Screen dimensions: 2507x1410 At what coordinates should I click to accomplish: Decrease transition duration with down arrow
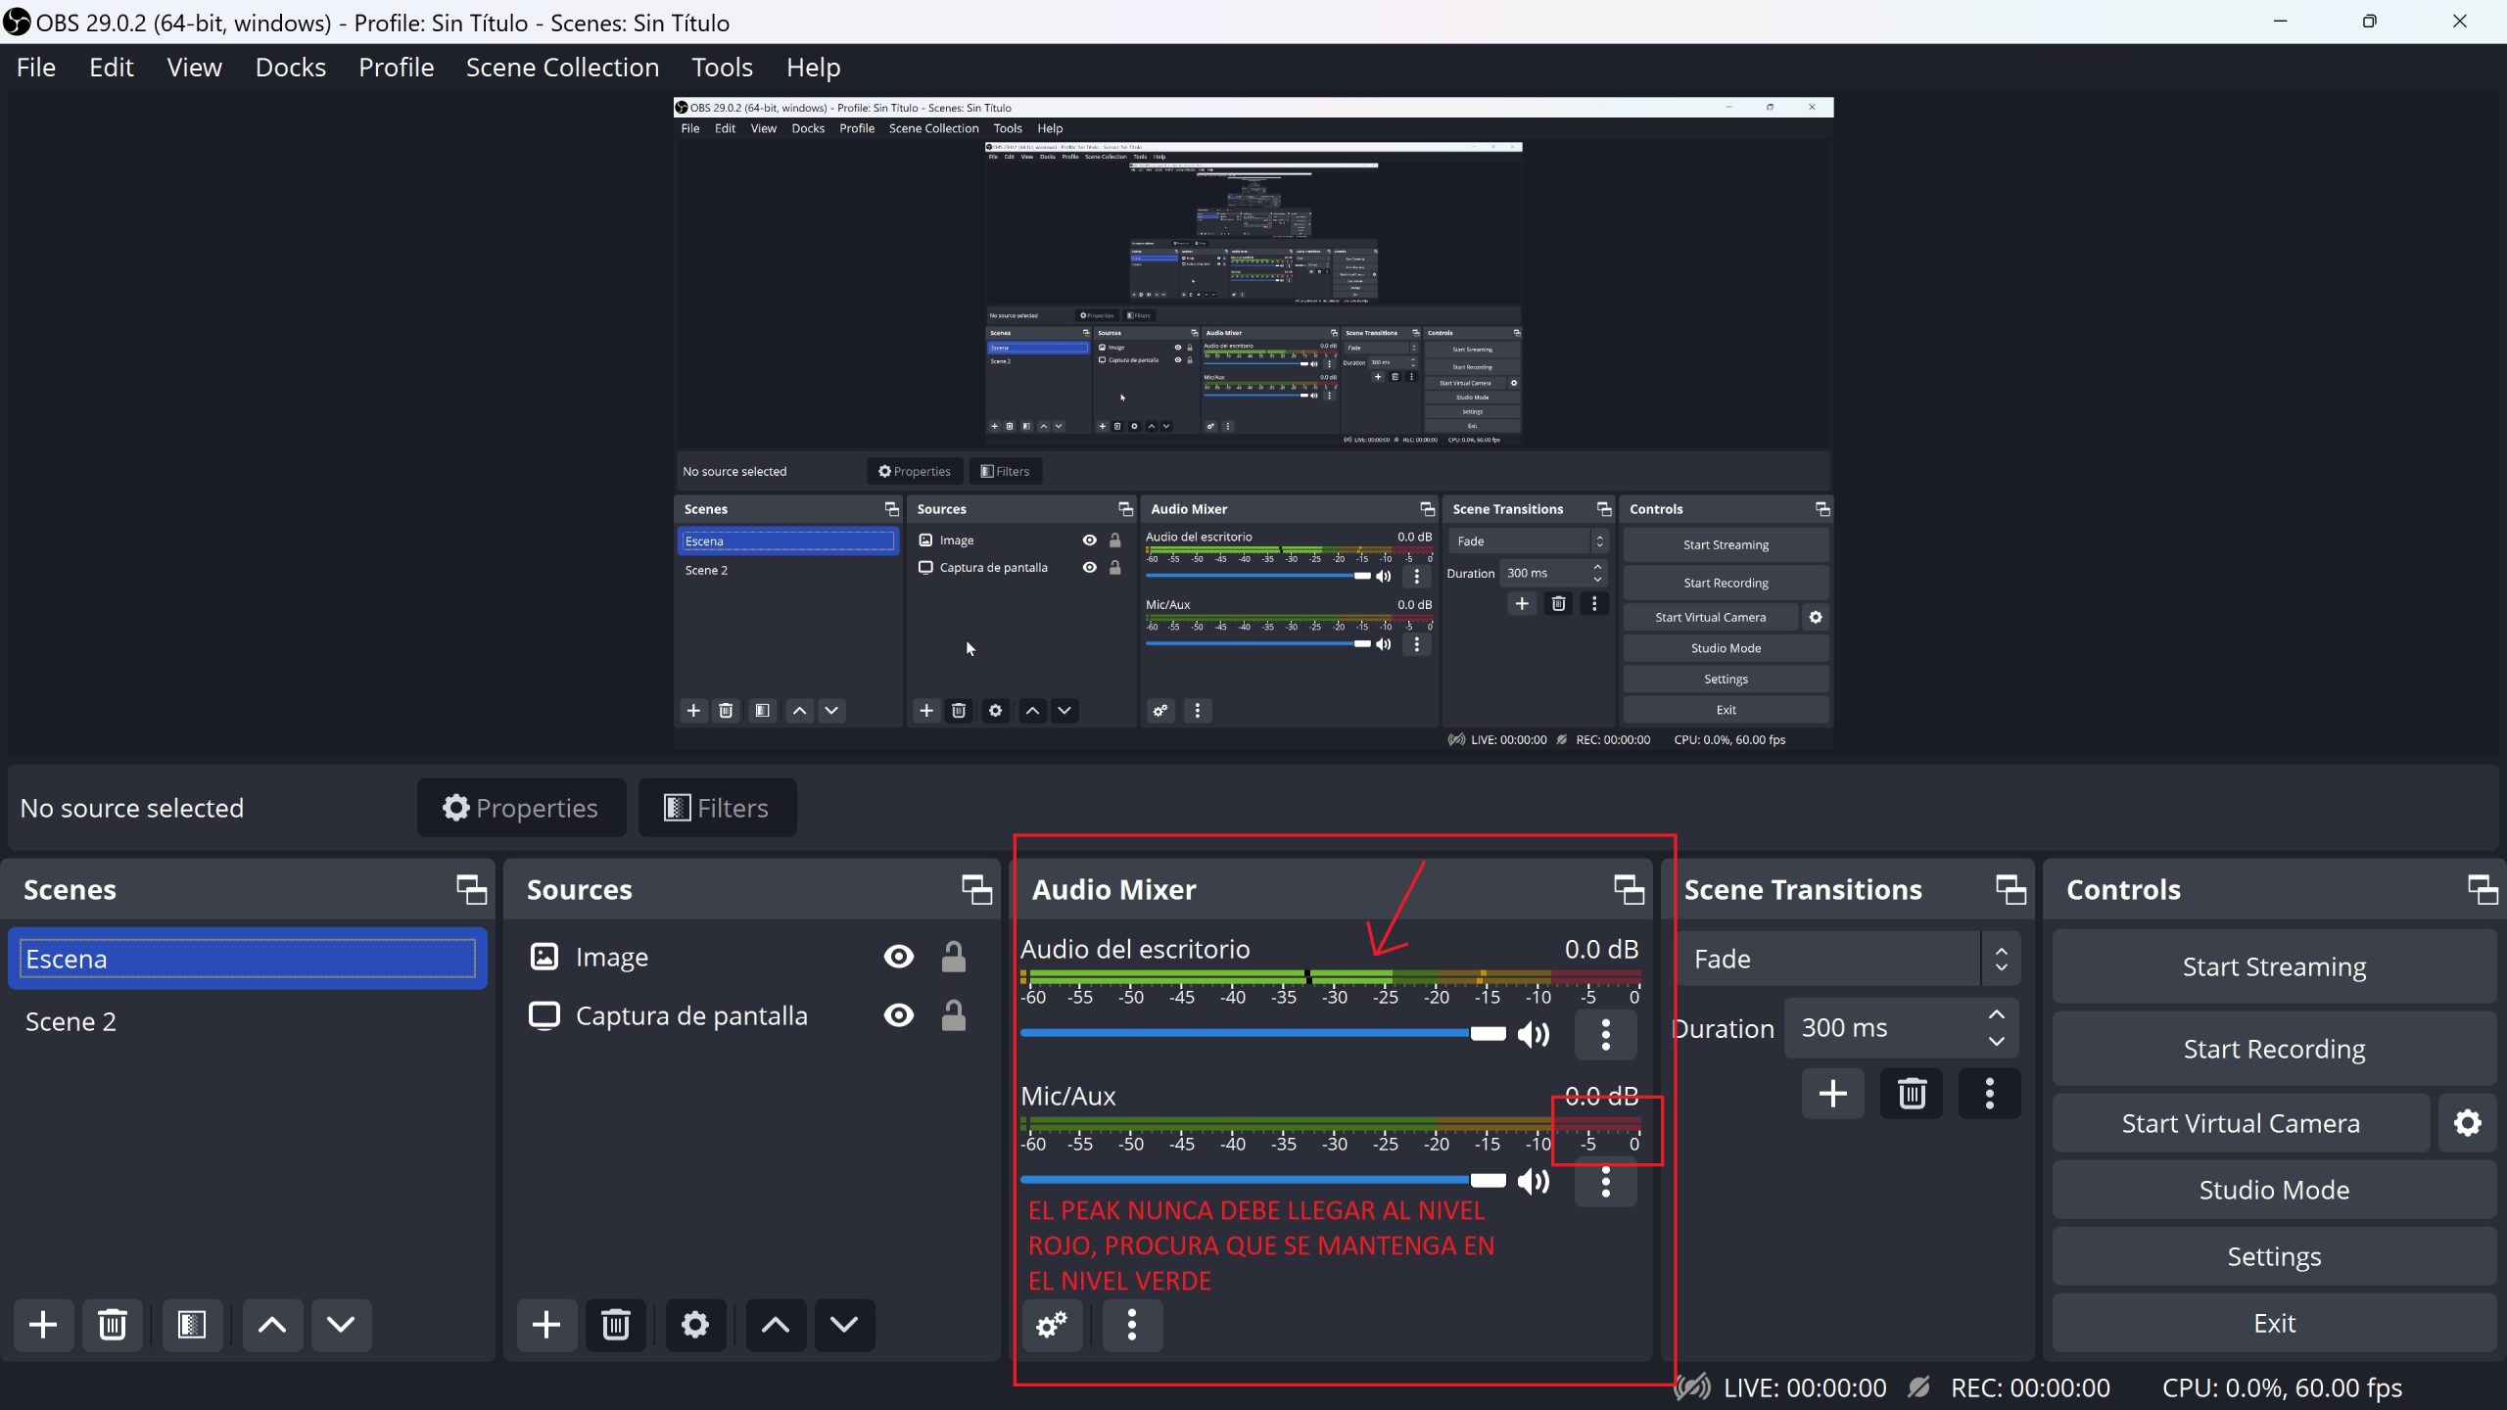pyautogui.click(x=1997, y=1042)
